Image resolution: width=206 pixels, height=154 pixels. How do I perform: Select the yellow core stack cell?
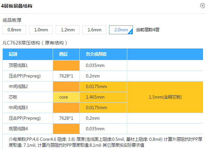66,97
